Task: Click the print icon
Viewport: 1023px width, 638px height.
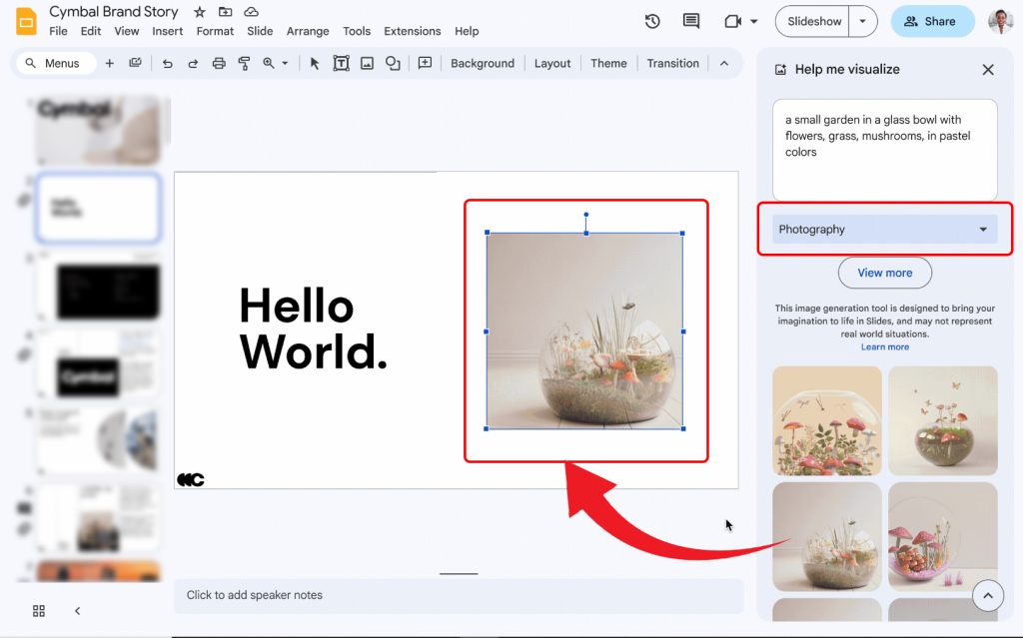Action: 219,63
